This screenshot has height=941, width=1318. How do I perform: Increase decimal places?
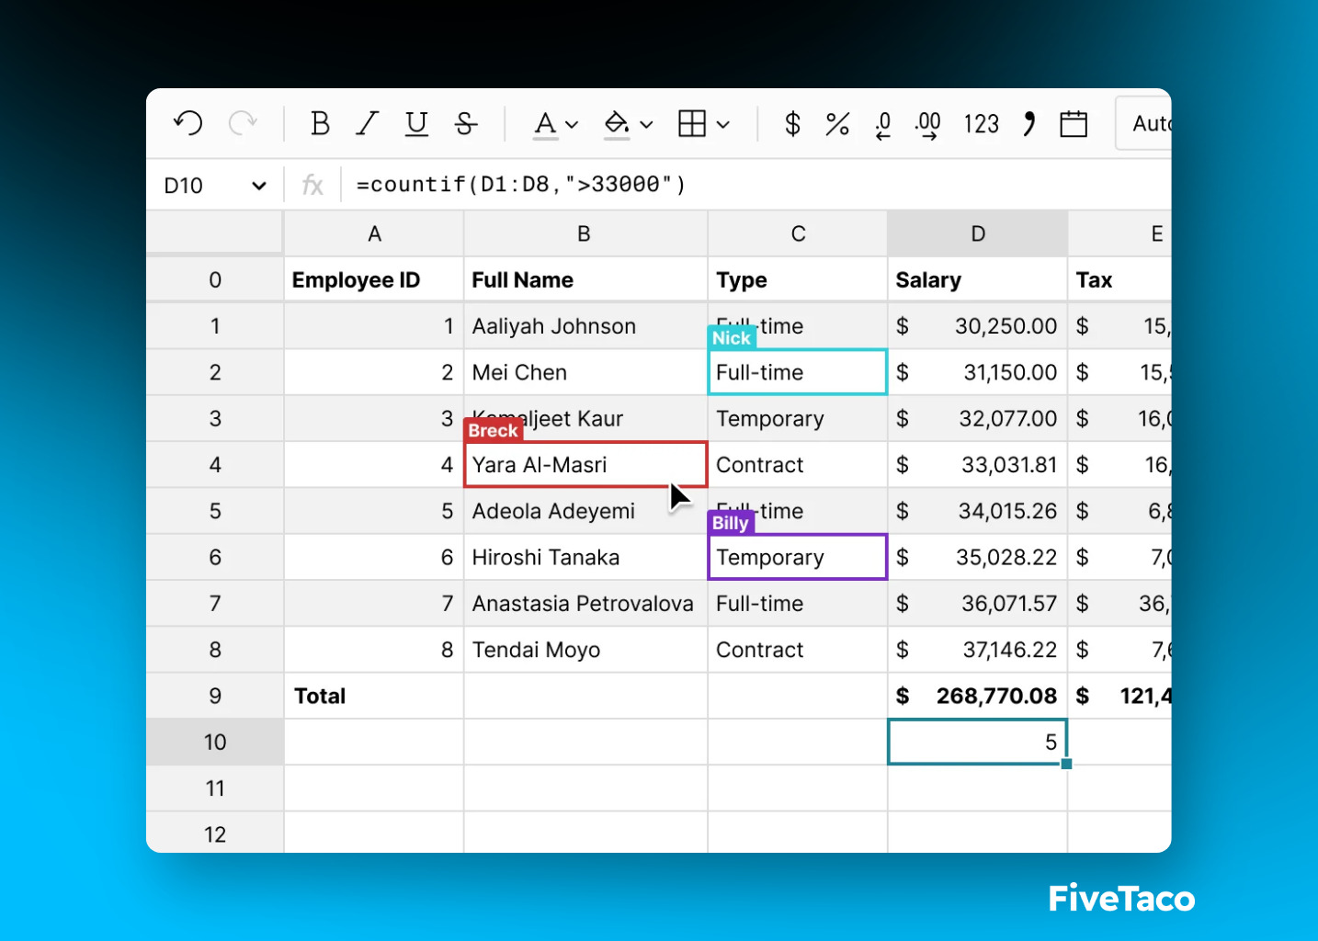click(928, 124)
